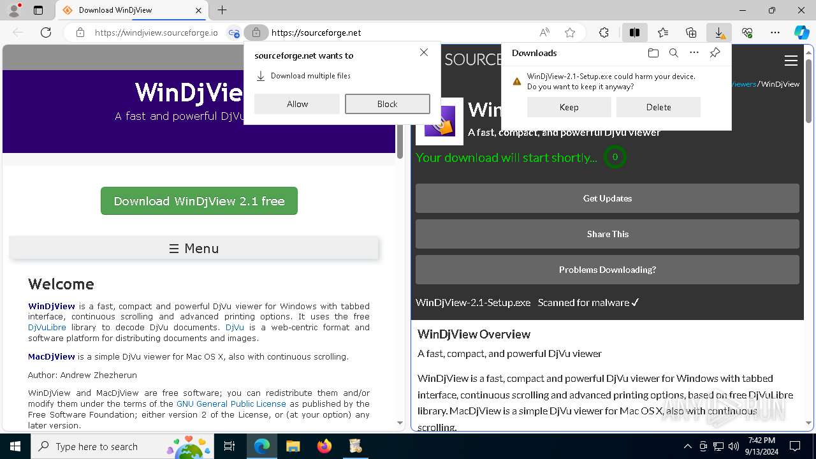
Task: Launch the Copilot sidebar icon
Action: [801, 33]
